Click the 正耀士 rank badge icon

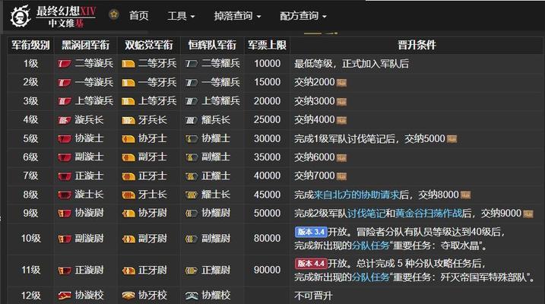191,176
